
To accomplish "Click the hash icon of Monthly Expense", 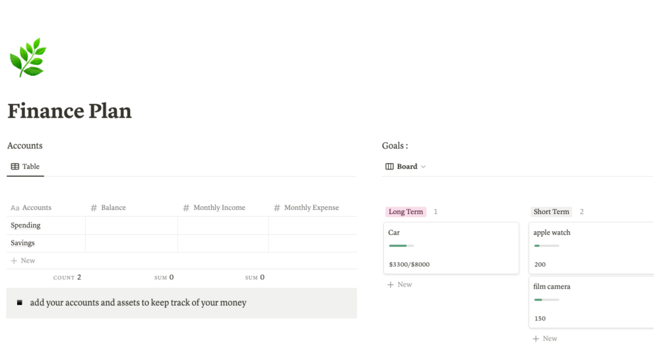I will pyautogui.click(x=277, y=207).
